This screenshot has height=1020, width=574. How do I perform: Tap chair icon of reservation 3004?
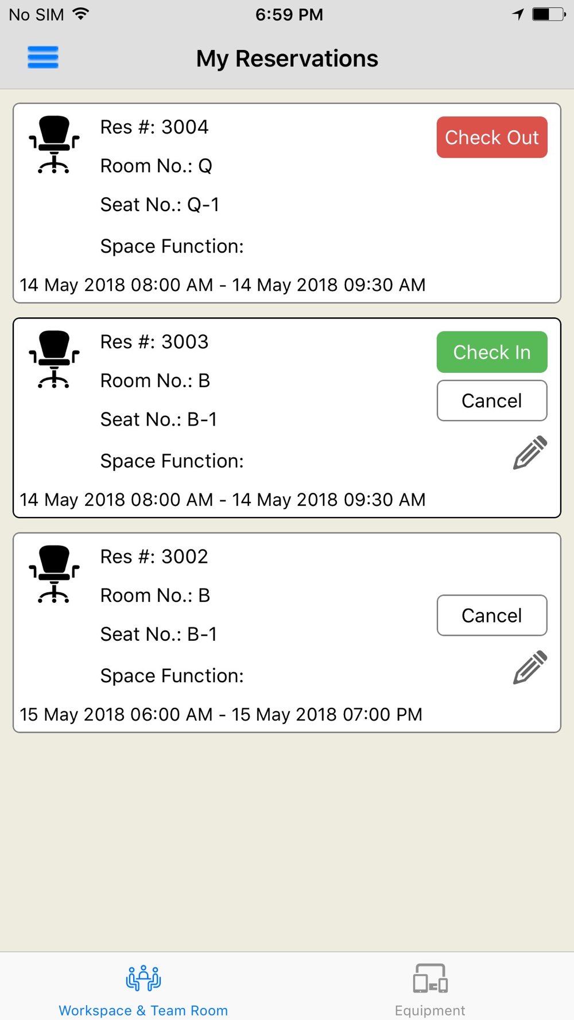[x=54, y=145]
